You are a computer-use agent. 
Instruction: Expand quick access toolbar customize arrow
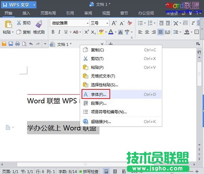(45, 44)
